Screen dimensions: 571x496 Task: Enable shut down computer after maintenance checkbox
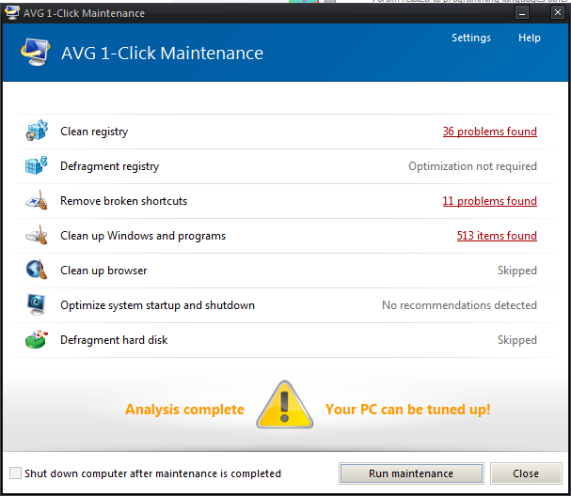point(15,473)
